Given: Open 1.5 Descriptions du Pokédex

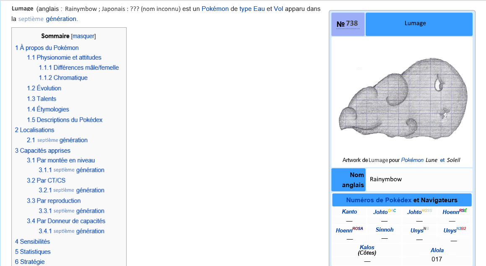Looking at the screenshot, I should [x=65, y=120].
